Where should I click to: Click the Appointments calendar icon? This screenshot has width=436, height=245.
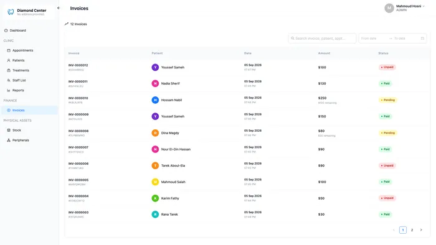coord(9,50)
